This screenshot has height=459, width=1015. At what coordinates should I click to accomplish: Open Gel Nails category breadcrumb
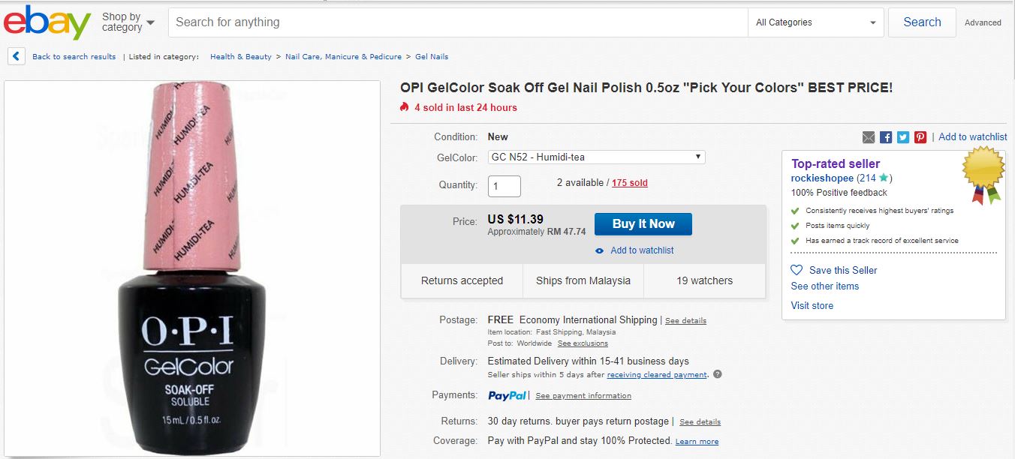click(432, 57)
